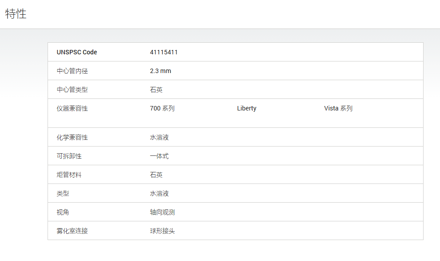Screen dimensions: 440x261
Task: Select the 仪器兼容性 label
Action: 72,108
